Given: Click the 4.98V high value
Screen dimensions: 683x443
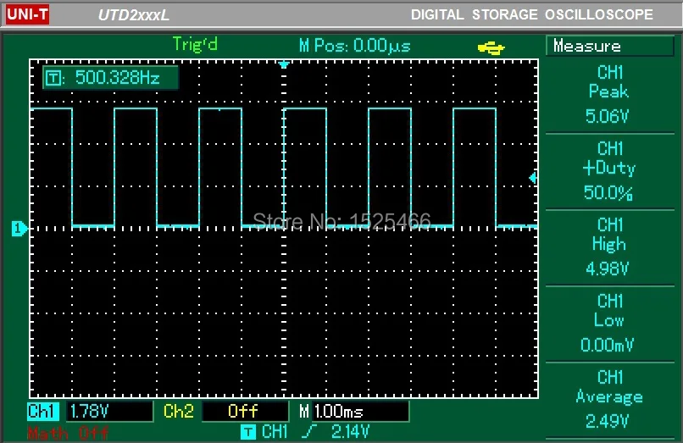Looking at the screenshot, I should tap(608, 269).
